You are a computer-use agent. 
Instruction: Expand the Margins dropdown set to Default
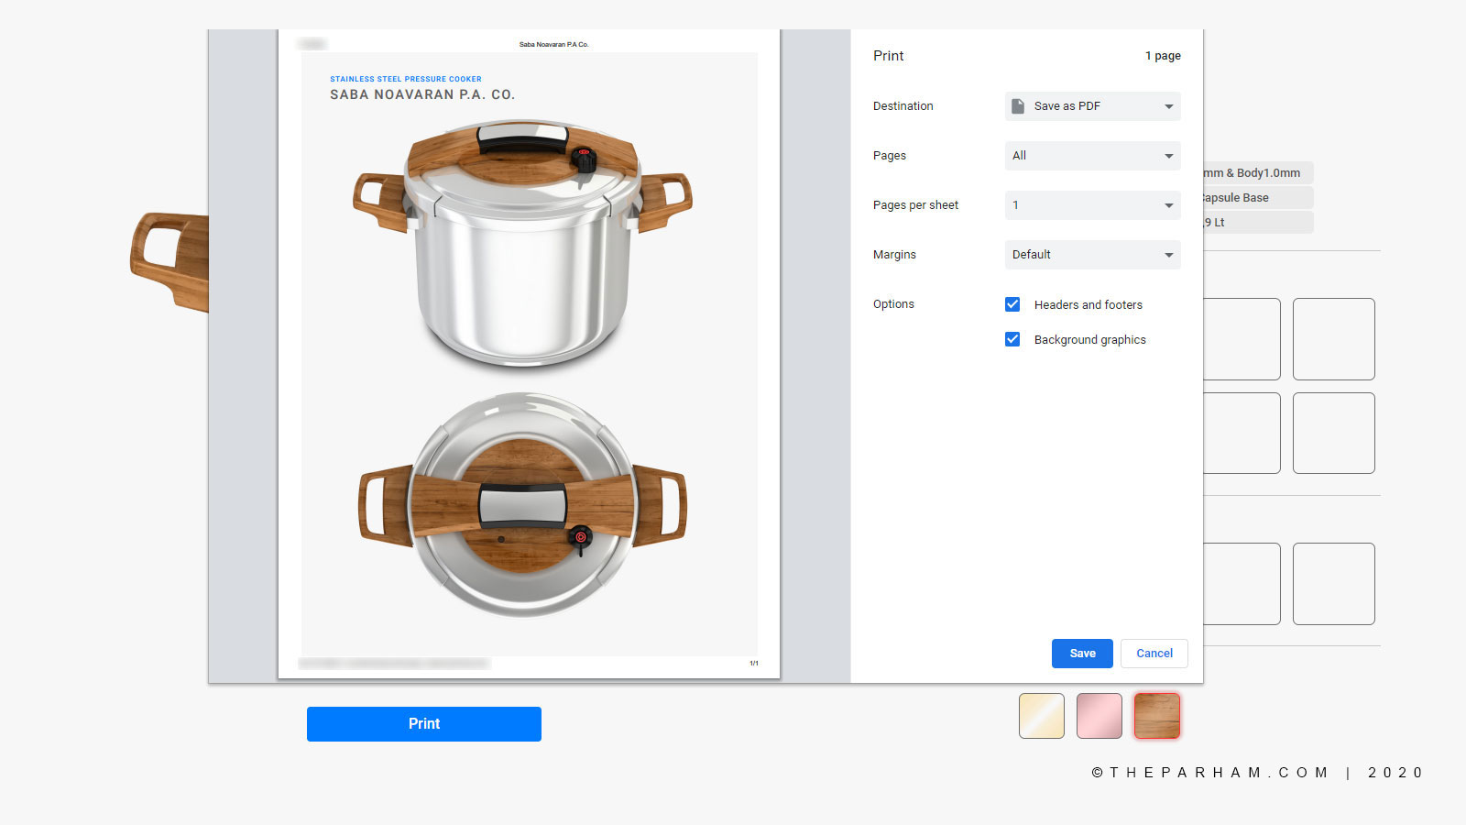point(1092,255)
